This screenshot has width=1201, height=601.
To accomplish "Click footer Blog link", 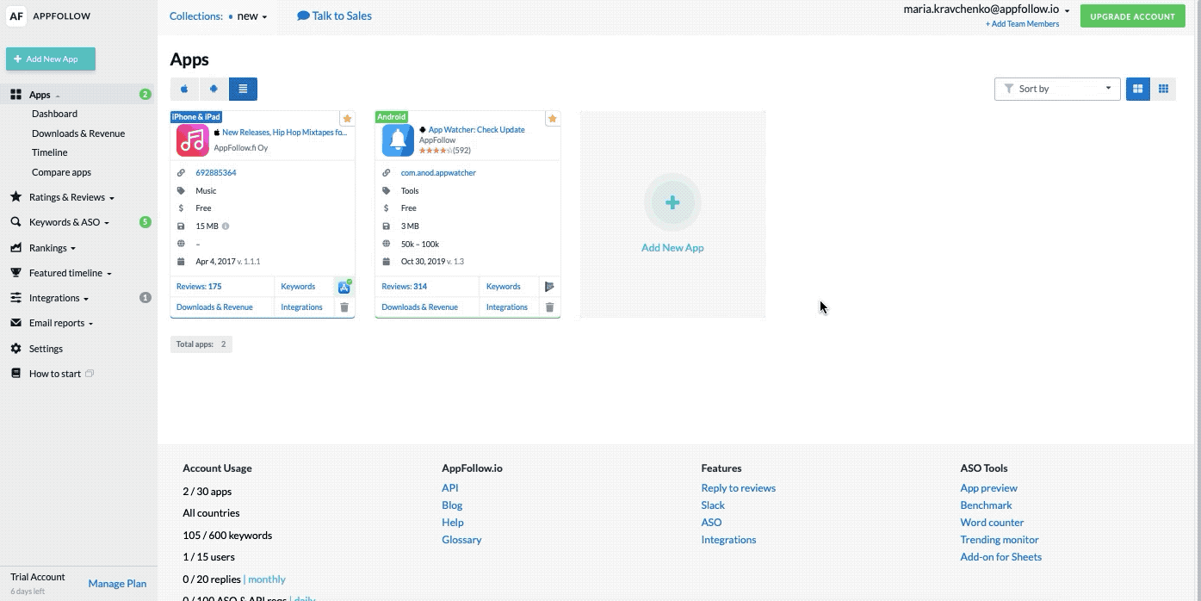I will pyautogui.click(x=452, y=505).
